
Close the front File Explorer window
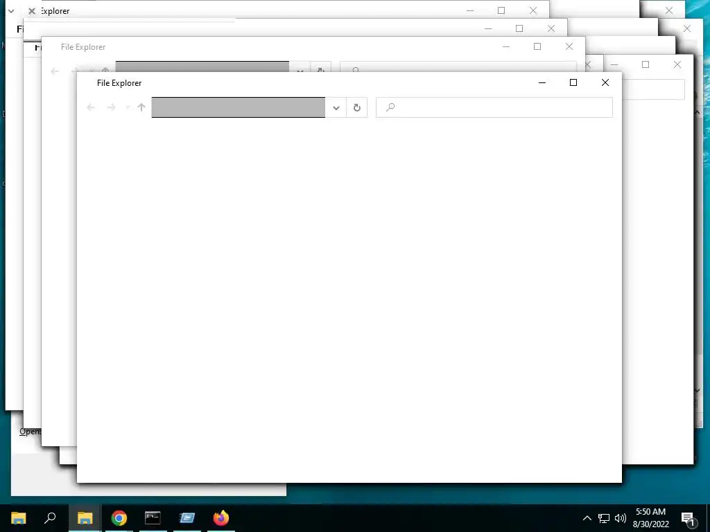tap(605, 82)
